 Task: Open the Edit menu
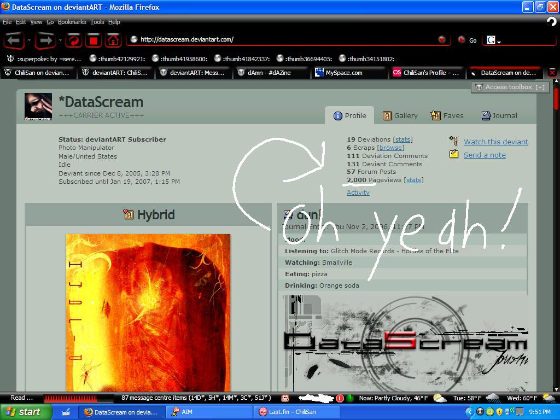pos(21,22)
